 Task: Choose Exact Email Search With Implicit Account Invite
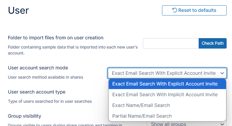[165, 94]
